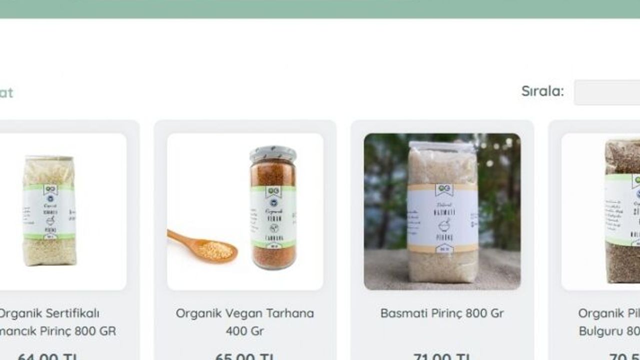Select the 65,00 TL price on Tarhana card

[245, 356]
